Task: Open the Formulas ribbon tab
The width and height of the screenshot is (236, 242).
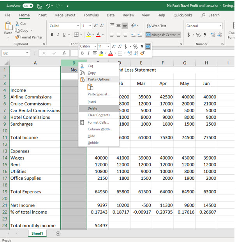Action: pos(91,15)
